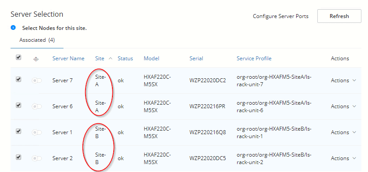Click model HXAF220C-M5SX in Server 2 row

coord(157,158)
